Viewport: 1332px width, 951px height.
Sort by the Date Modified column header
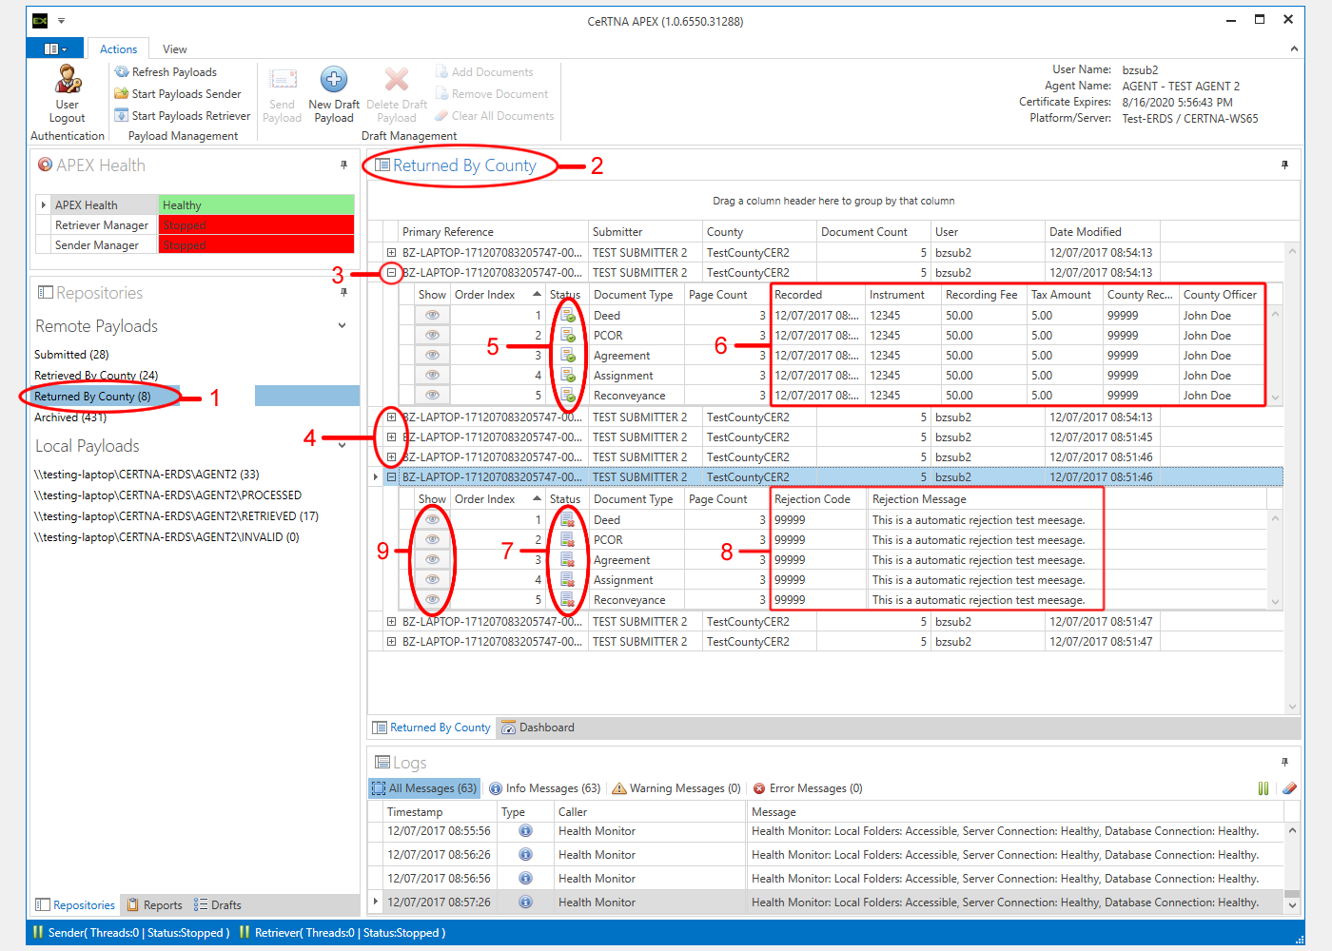[x=1085, y=232]
